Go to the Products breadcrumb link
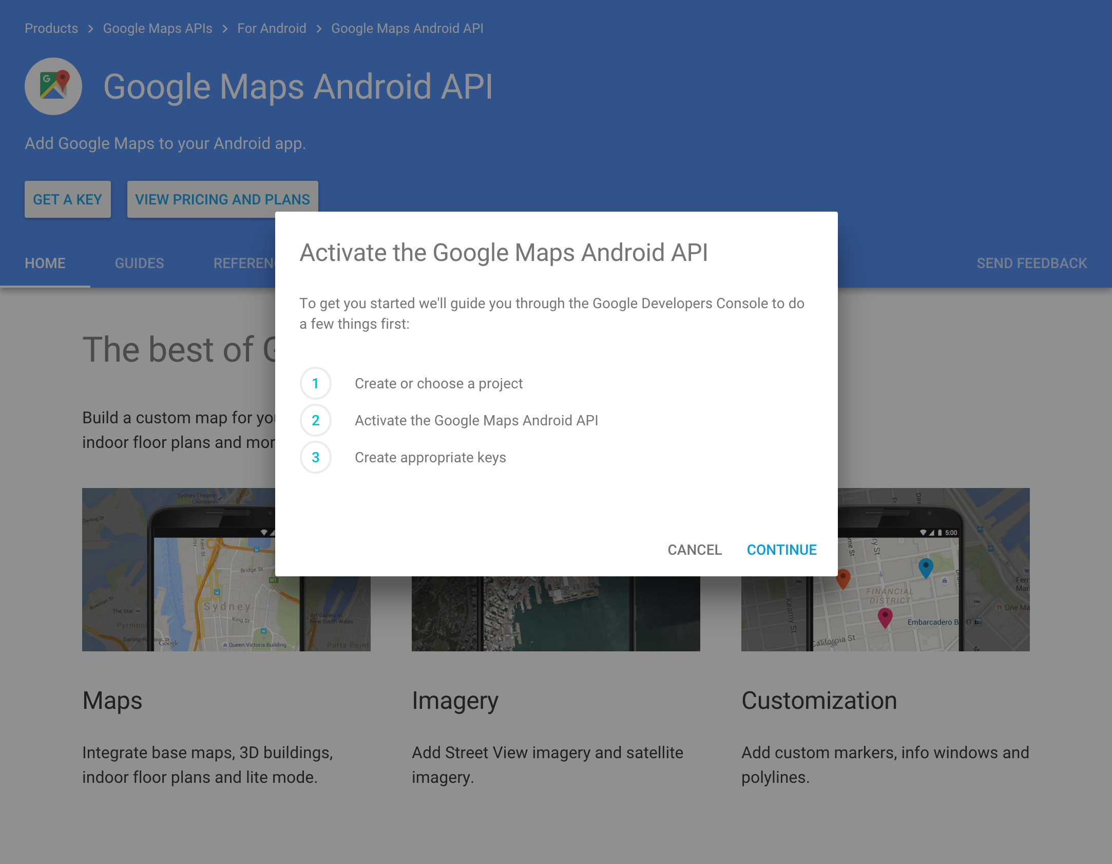The width and height of the screenshot is (1112, 864). coord(51,29)
